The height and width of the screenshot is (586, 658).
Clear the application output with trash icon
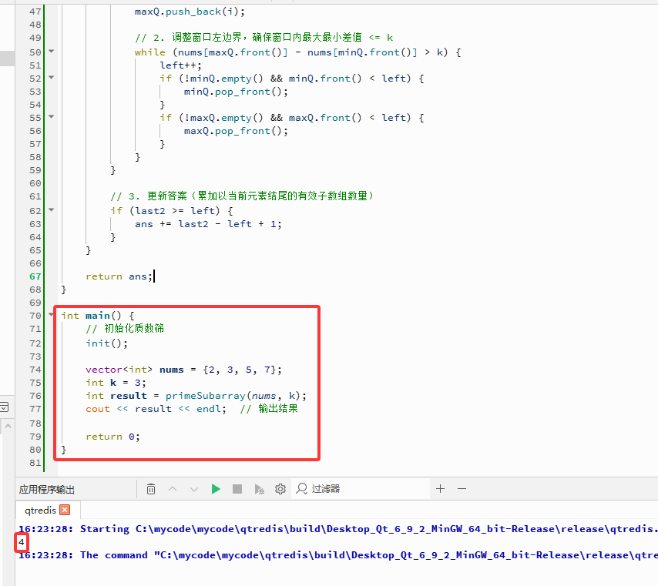click(x=151, y=489)
